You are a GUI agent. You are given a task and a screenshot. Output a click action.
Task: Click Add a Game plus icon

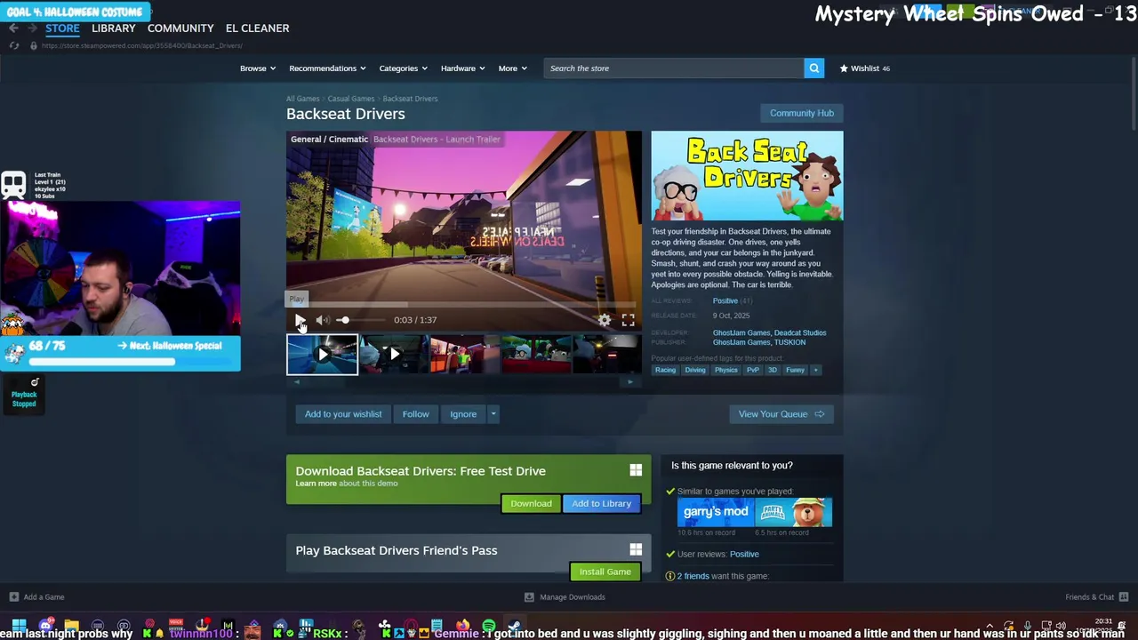(x=13, y=597)
